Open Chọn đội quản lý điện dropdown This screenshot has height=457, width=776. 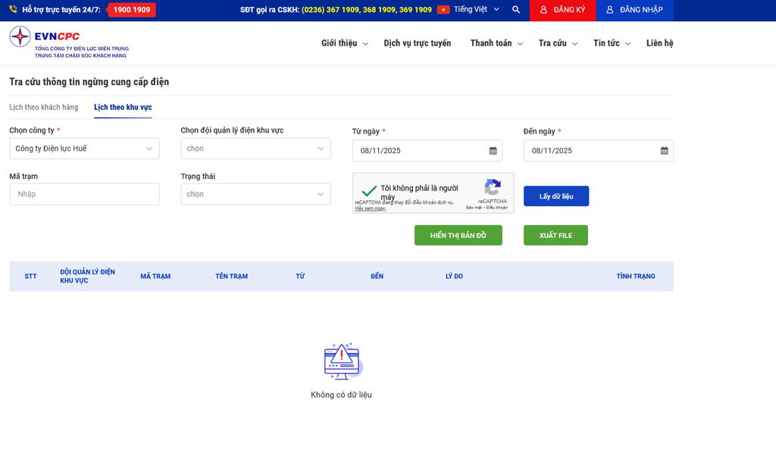click(x=255, y=149)
